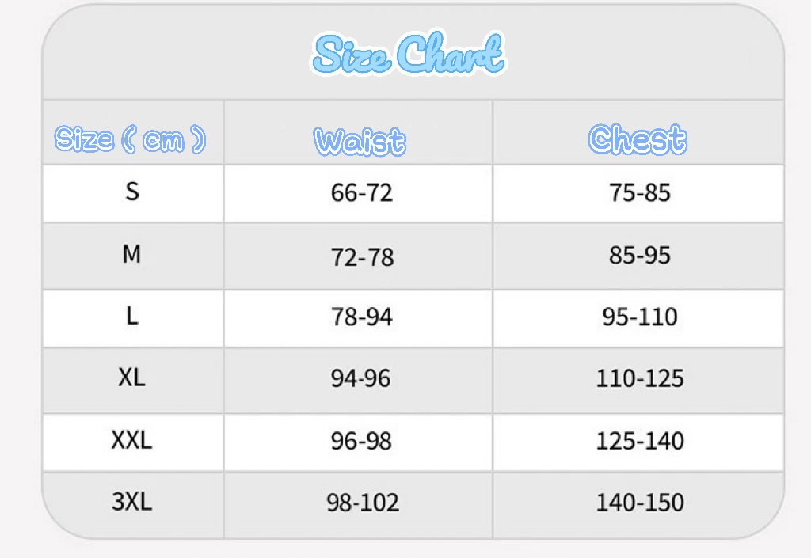Click the 66-72 waist cell
The image size is (811, 558).
pos(361,193)
